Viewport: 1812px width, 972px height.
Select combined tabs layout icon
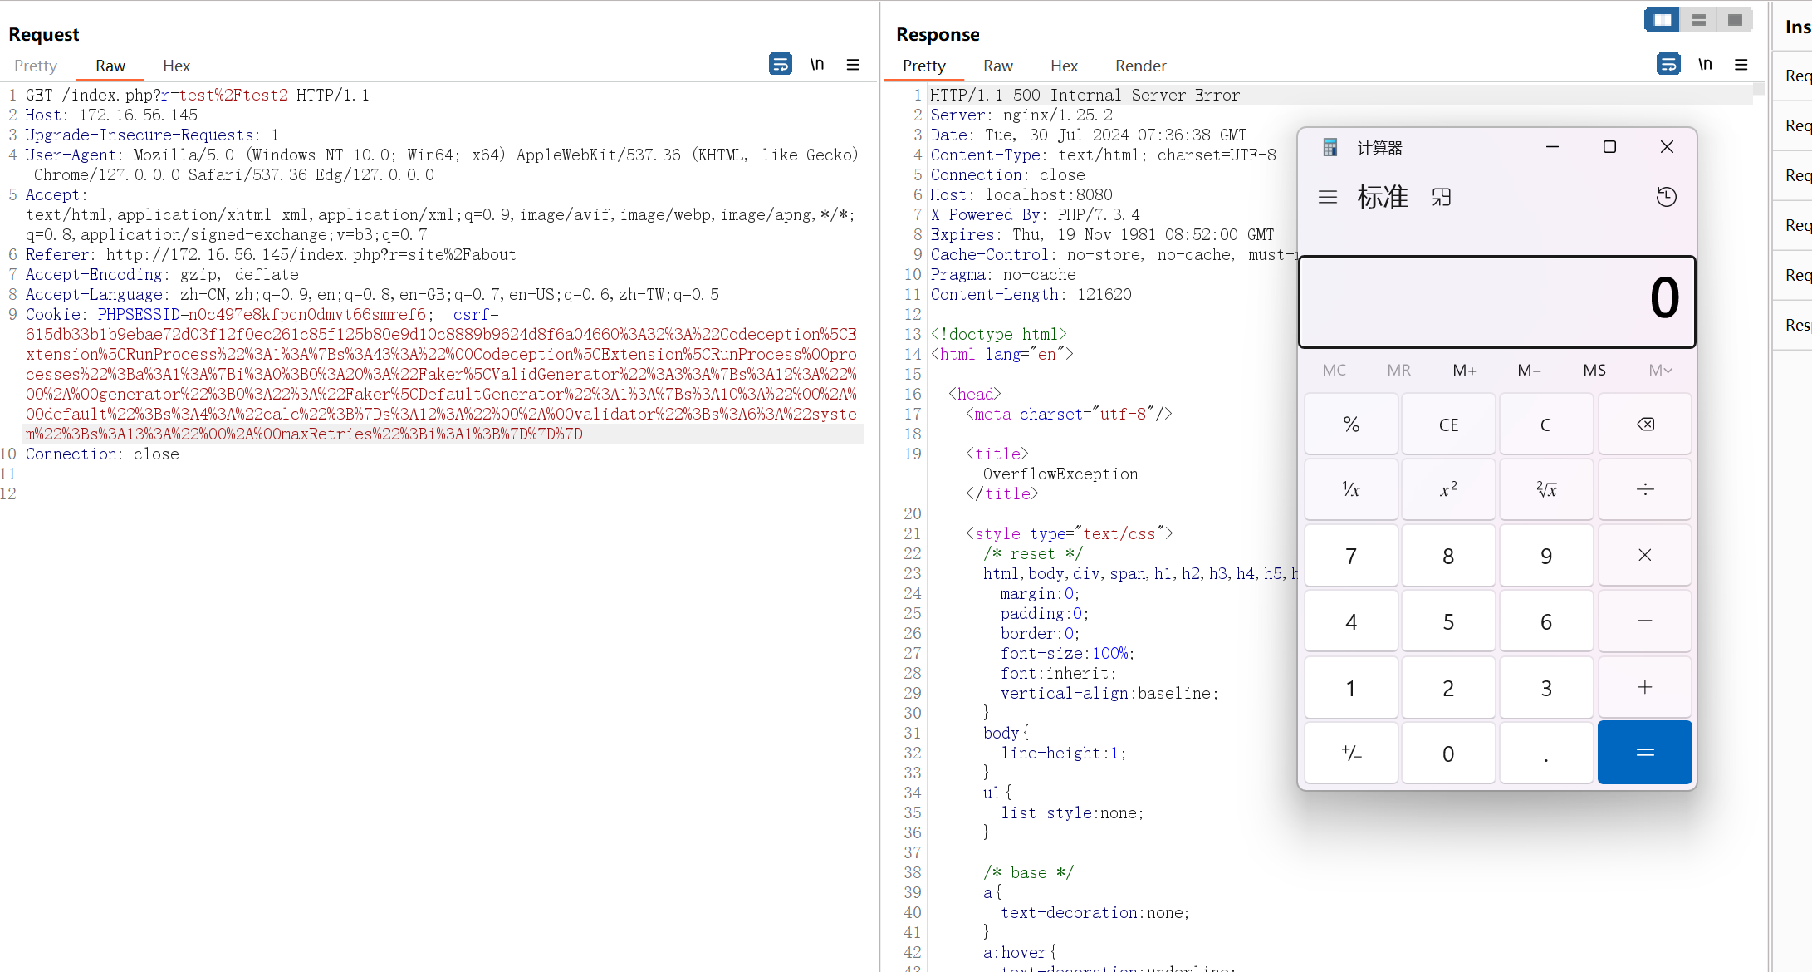tap(1735, 20)
